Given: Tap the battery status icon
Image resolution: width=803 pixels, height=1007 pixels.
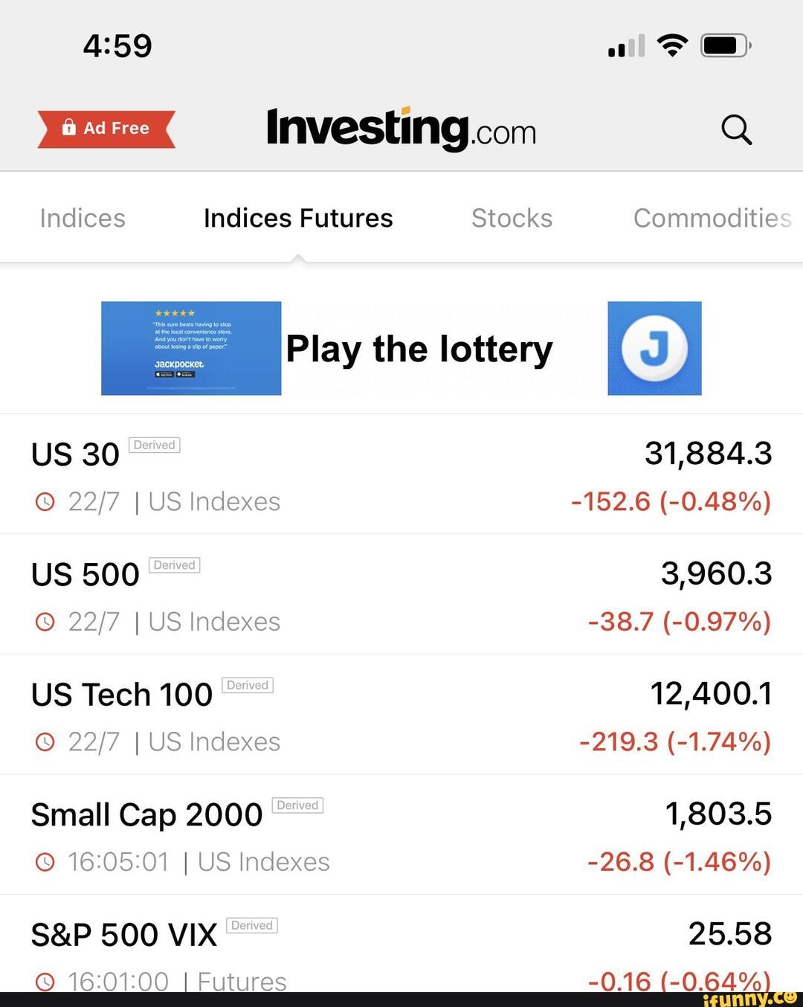Looking at the screenshot, I should coord(726,46).
